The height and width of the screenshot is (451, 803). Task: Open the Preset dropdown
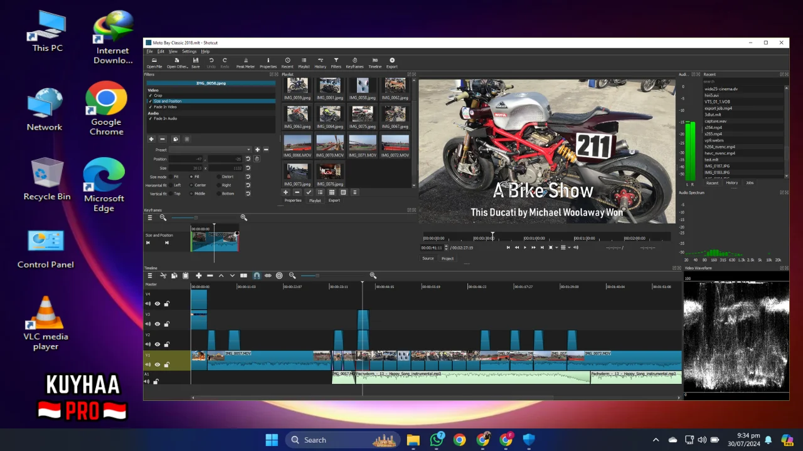pyautogui.click(x=210, y=150)
